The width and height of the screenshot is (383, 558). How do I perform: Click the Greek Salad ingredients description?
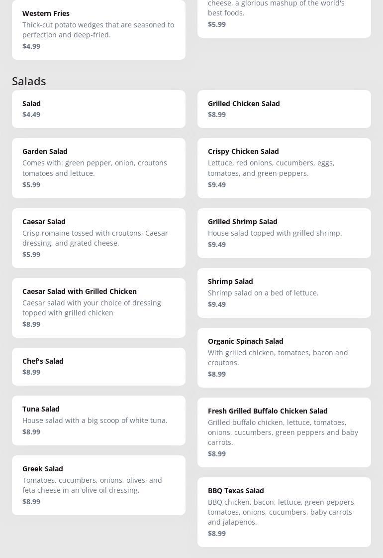click(x=92, y=485)
